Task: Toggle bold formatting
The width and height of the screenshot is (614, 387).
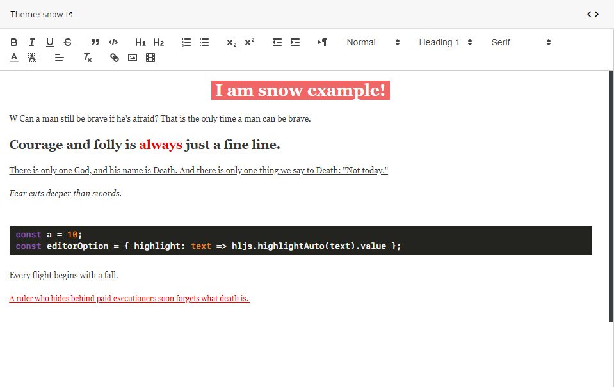Action: click(13, 42)
